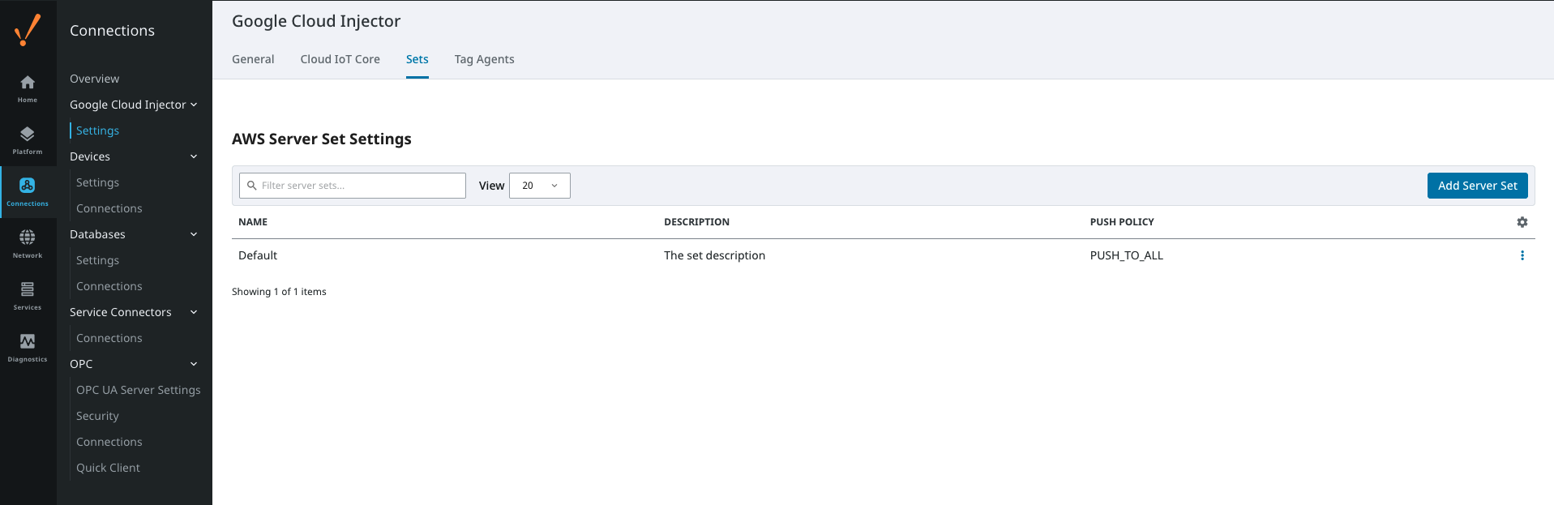This screenshot has width=1554, height=505.
Task: Open the Network section icon
Action: tap(28, 243)
